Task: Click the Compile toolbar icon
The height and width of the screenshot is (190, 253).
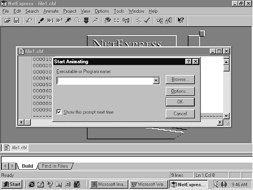Action: point(108,20)
